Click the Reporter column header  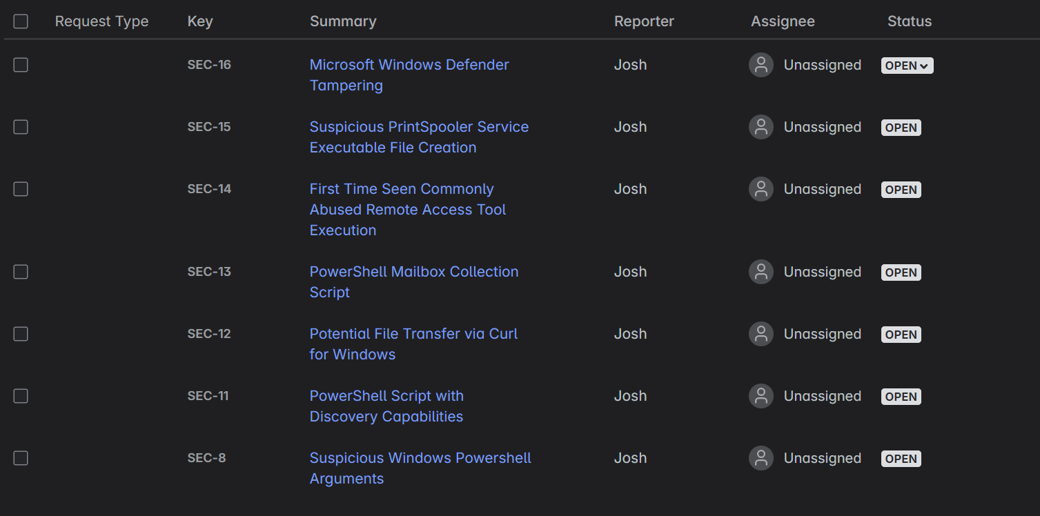(644, 21)
